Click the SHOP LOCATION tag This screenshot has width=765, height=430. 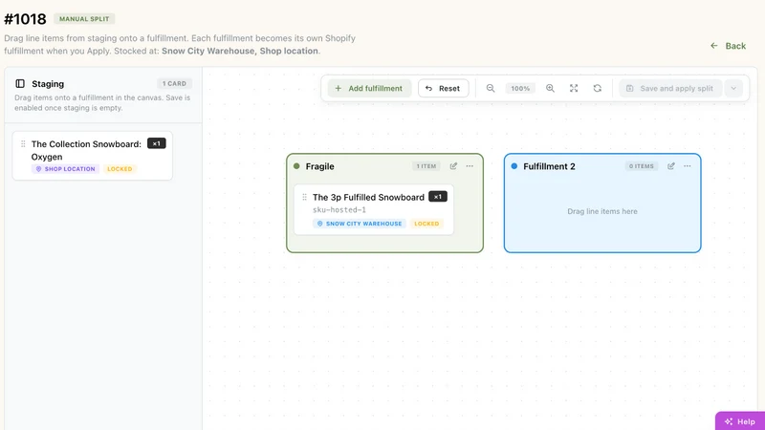(x=65, y=169)
